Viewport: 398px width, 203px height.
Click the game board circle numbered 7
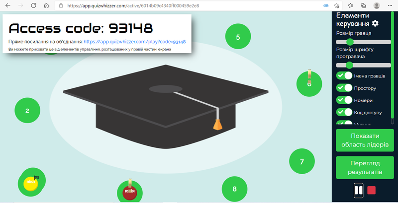(x=301, y=161)
